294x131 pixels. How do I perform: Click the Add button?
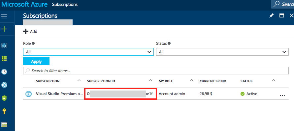tap(30, 32)
